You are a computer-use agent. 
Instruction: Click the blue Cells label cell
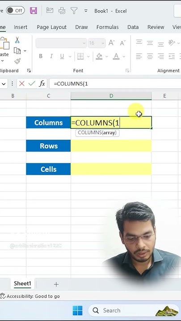point(48,169)
